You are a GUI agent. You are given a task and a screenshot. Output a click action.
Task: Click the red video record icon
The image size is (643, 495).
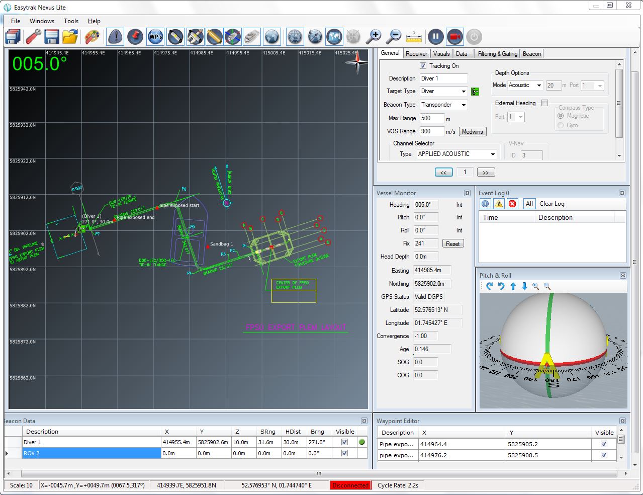[x=455, y=37]
